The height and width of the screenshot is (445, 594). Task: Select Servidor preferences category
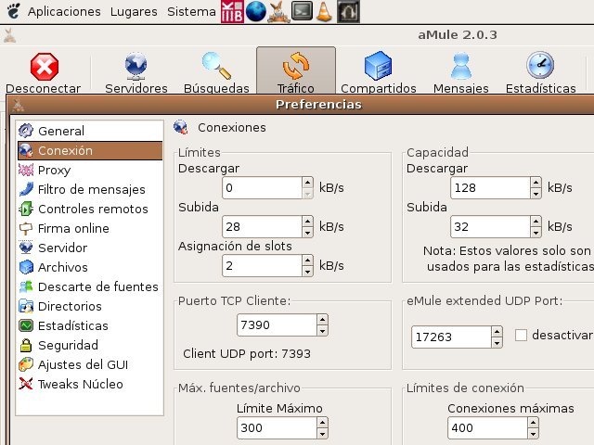90,248
